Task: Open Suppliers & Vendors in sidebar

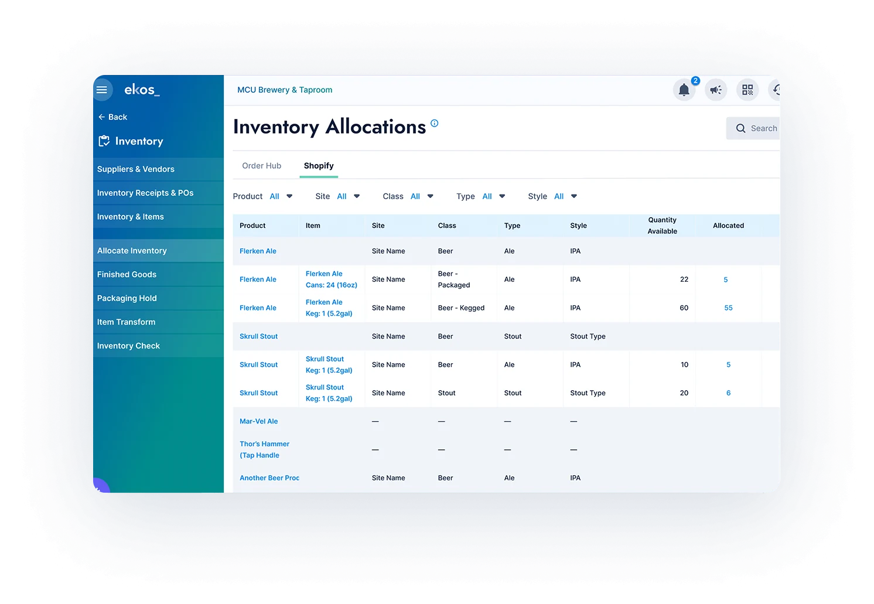Action: click(136, 169)
